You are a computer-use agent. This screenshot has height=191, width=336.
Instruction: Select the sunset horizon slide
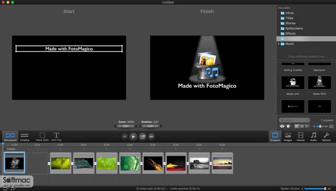pyautogui.click(x=222, y=163)
